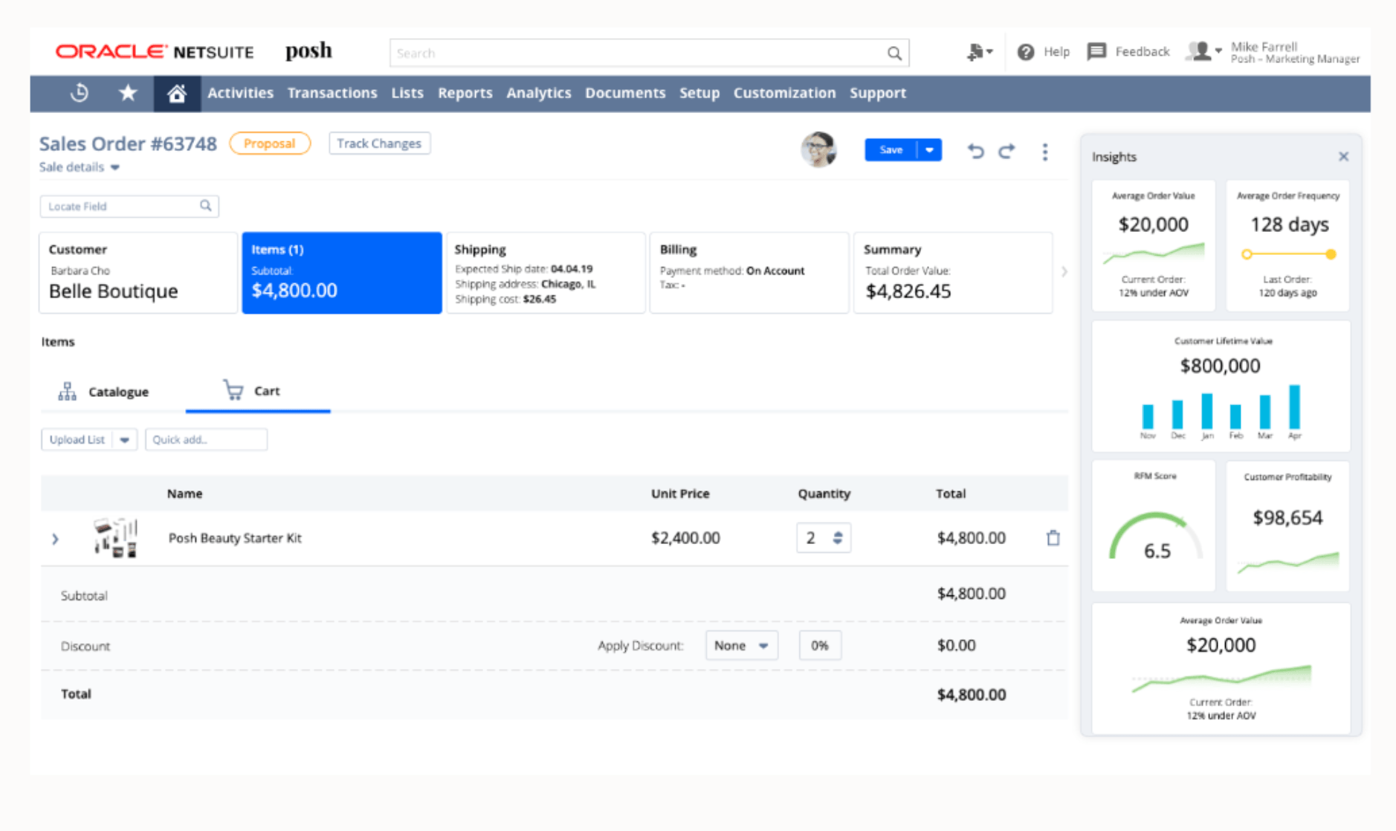Click the Posh company logo
Viewport: 1396px width, 831px height.
point(308,51)
